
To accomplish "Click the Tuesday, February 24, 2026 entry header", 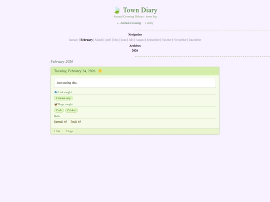I will pyautogui.click(x=135, y=71).
